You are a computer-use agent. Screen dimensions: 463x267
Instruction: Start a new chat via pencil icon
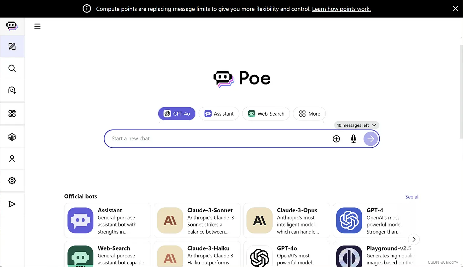tap(12, 46)
